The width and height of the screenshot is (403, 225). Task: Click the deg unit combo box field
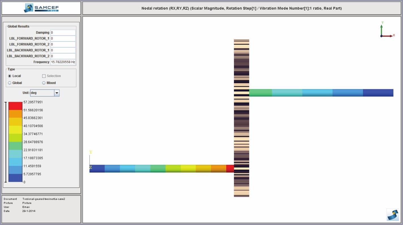(x=42, y=93)
